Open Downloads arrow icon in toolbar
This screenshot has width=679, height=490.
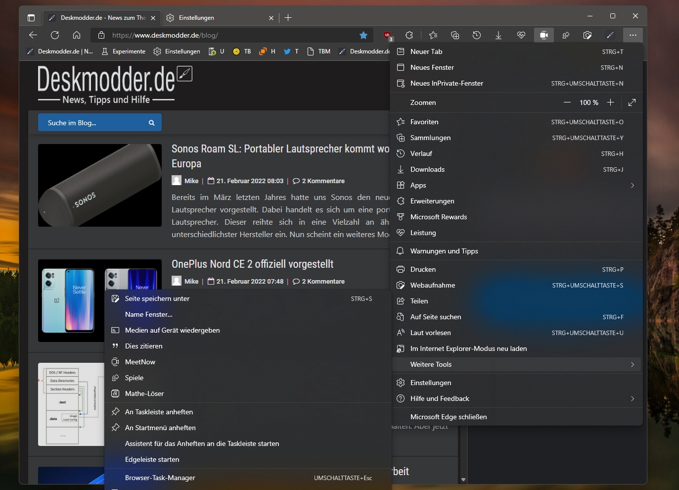point(498,35)
